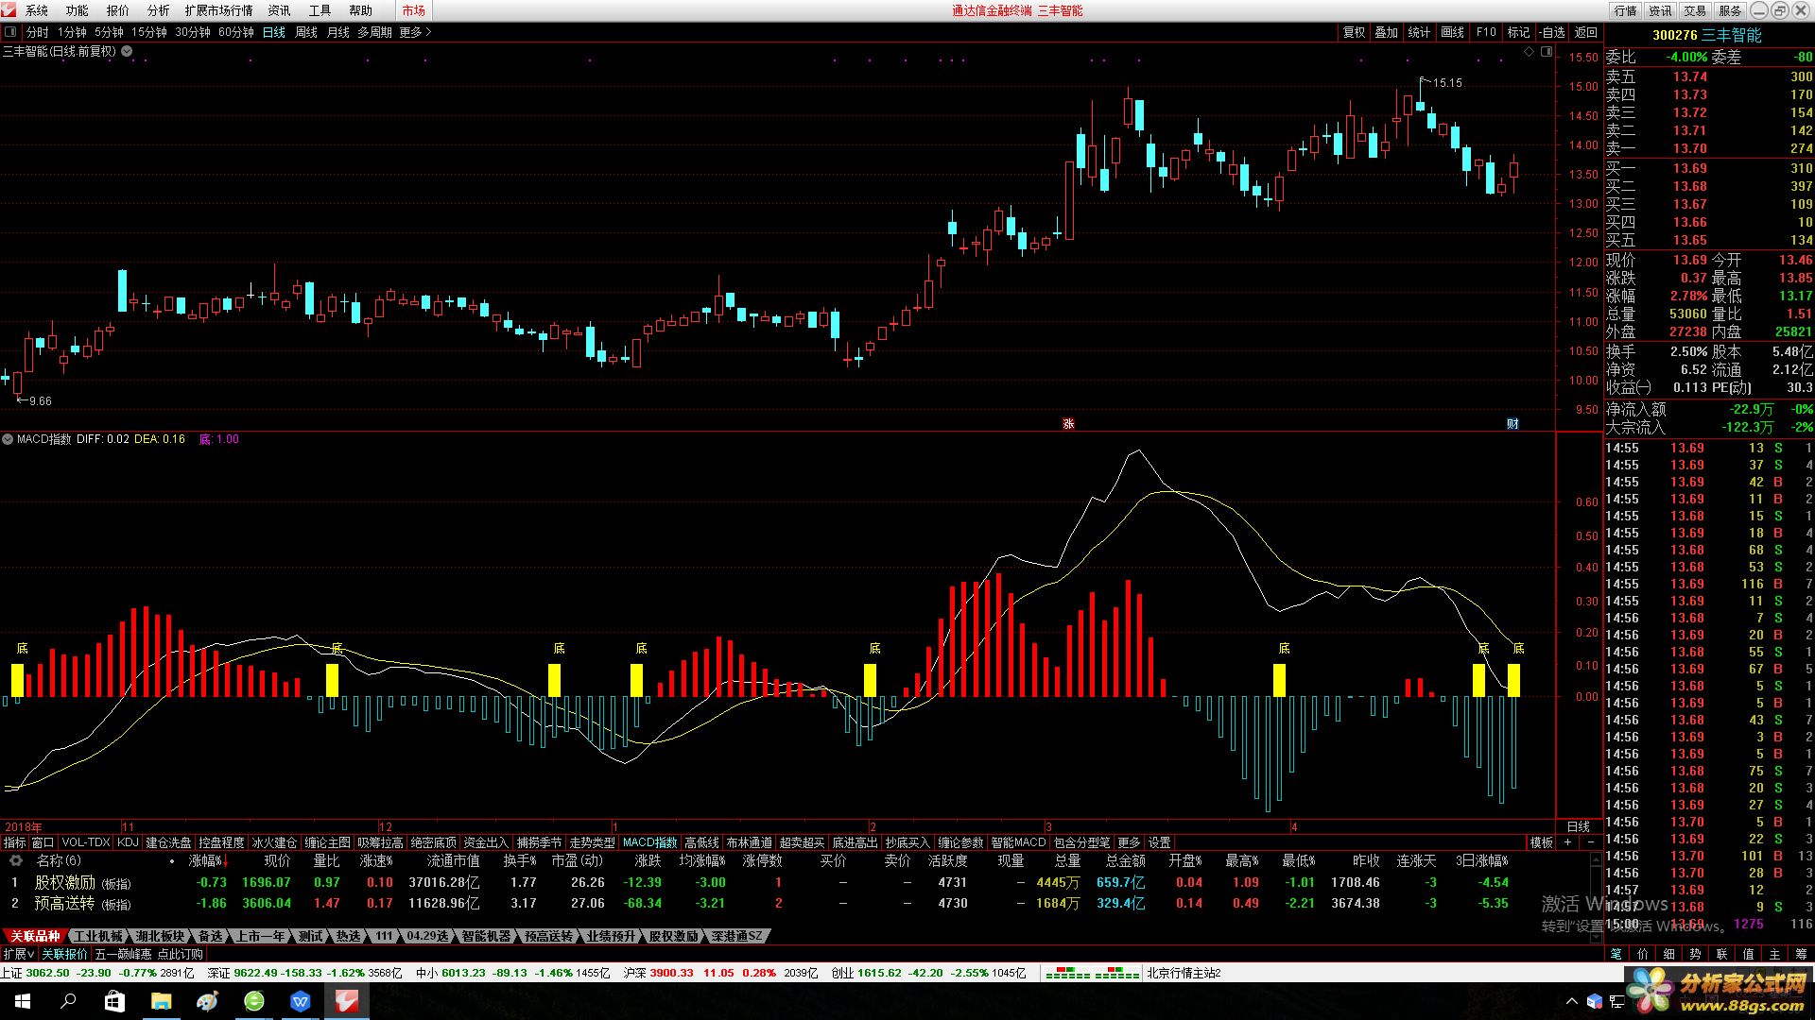Viewport: 1815px width, 1020px height.
Task: Open the taskbar search icon
Action: (68, 1001)
